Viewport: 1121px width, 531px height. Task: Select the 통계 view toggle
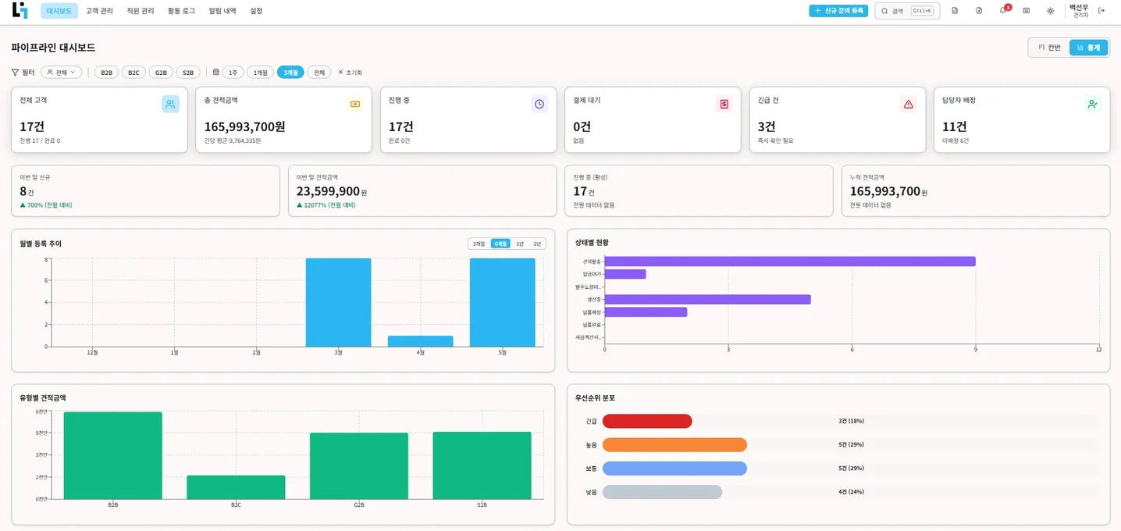[1088, 48]
